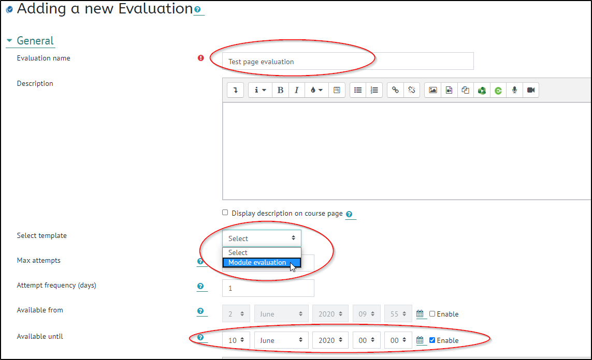Open Available from month dropdown

click(x=281, y=313)
